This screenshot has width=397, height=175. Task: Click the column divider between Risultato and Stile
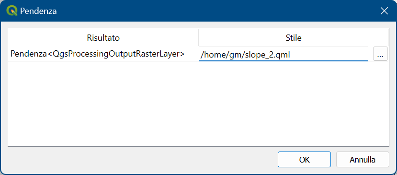pos(198,38)
